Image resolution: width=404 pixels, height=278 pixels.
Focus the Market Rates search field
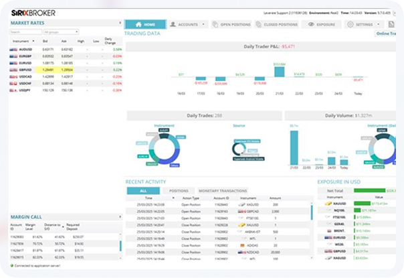(x=25, y=32)
